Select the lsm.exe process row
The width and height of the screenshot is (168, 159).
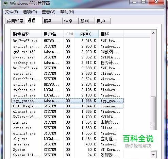pos(67,122)
